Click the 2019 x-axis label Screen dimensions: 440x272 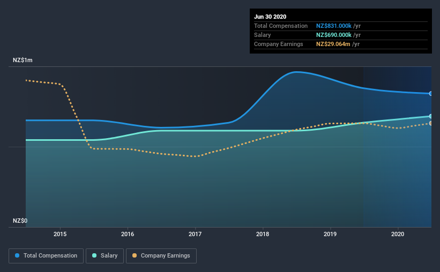pos(330,234)
